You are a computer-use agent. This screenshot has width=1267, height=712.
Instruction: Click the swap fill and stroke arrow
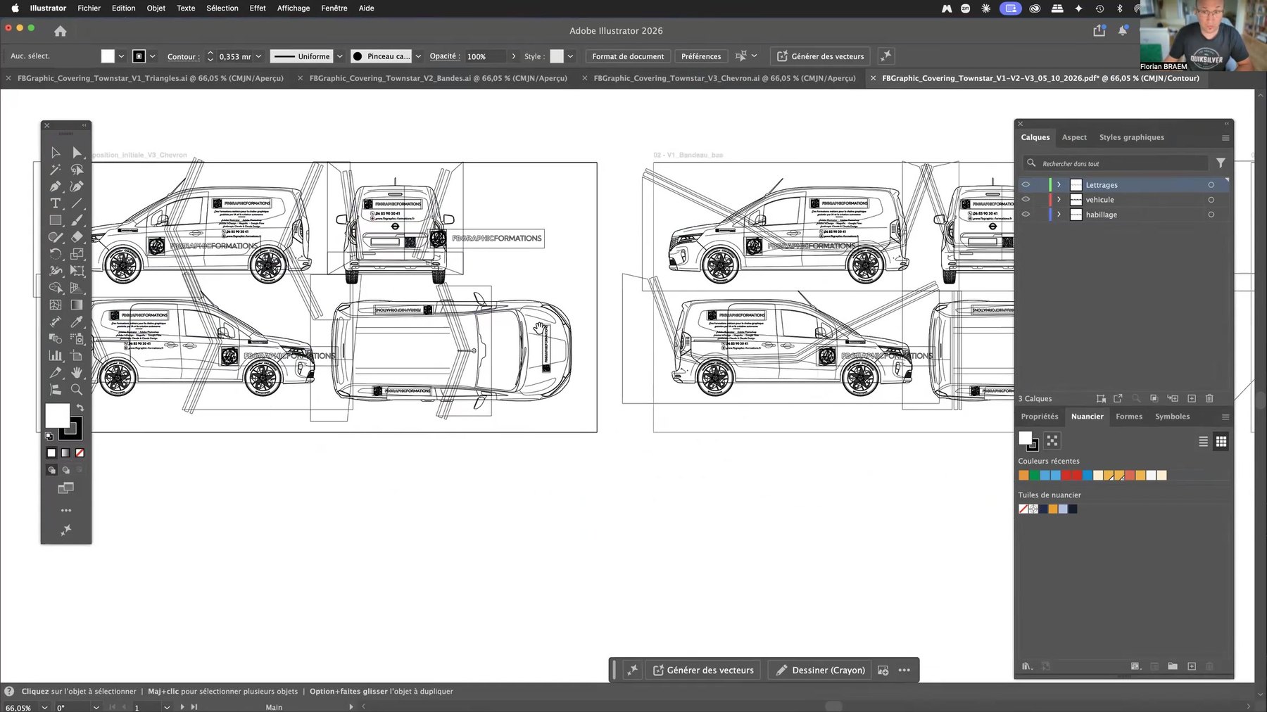point(80,407)
